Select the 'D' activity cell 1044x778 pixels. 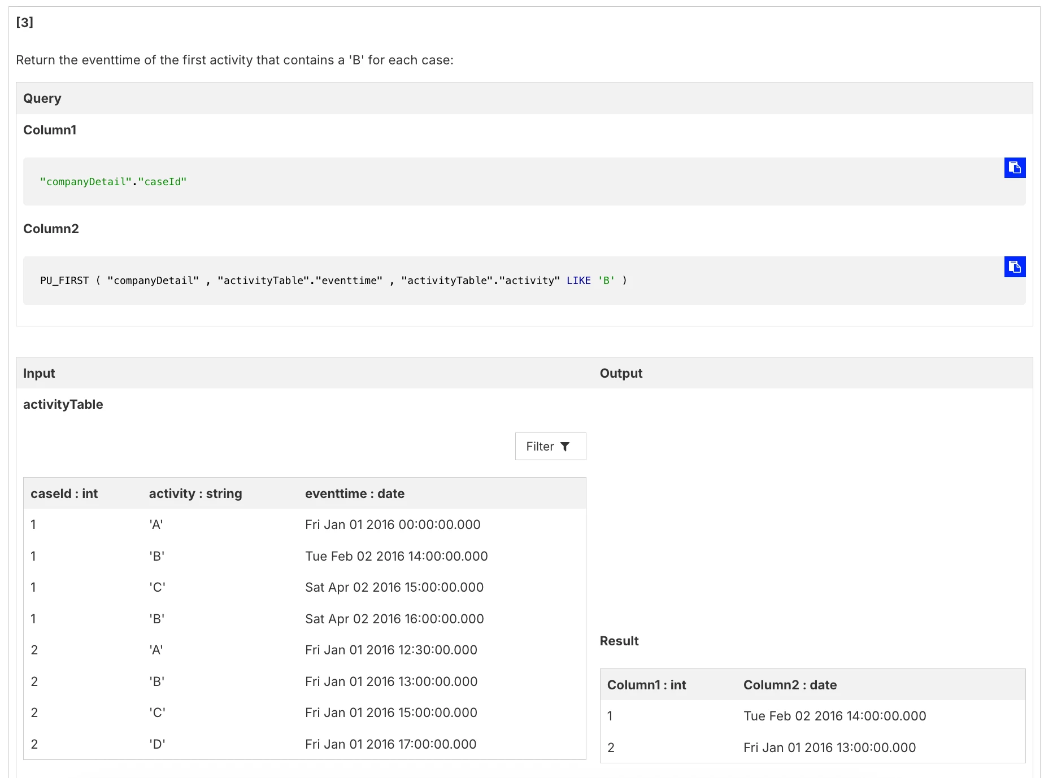(157, 744)
